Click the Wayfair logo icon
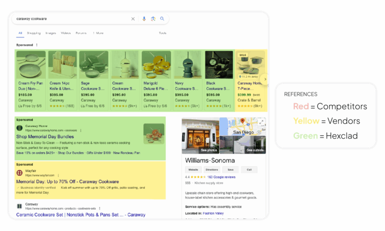385x231 pixels. (x=20, y=173)
